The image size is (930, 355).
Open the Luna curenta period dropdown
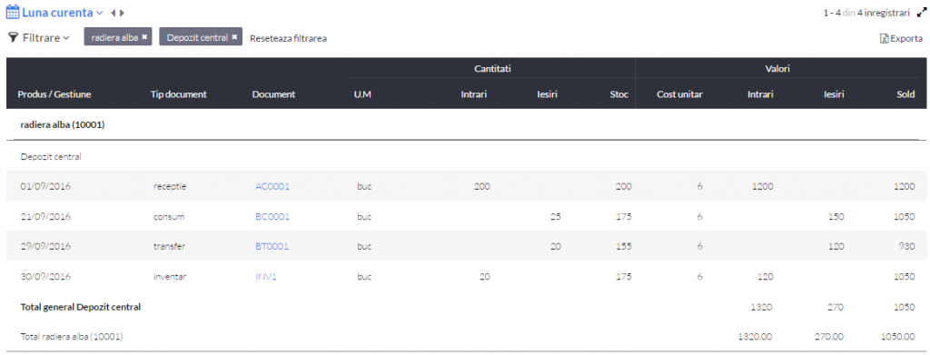pyautogui.click(x=63, y=13)
